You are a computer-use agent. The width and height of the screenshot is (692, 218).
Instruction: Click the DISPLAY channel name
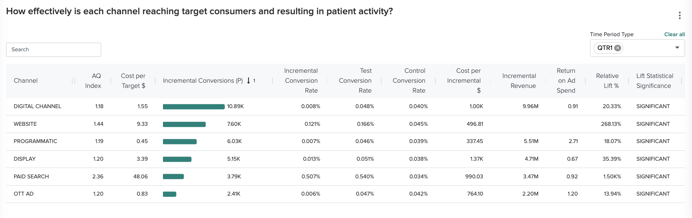[x=25, y=159]
